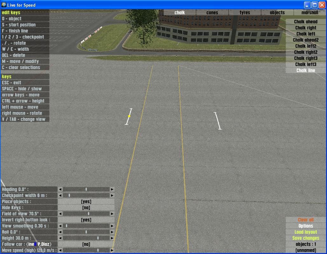Click 'O - object' key hint

pyautogui.click(x=25, y=18)
